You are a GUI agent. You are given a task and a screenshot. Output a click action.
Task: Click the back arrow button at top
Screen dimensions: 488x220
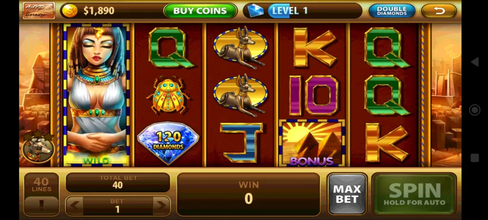439,11
